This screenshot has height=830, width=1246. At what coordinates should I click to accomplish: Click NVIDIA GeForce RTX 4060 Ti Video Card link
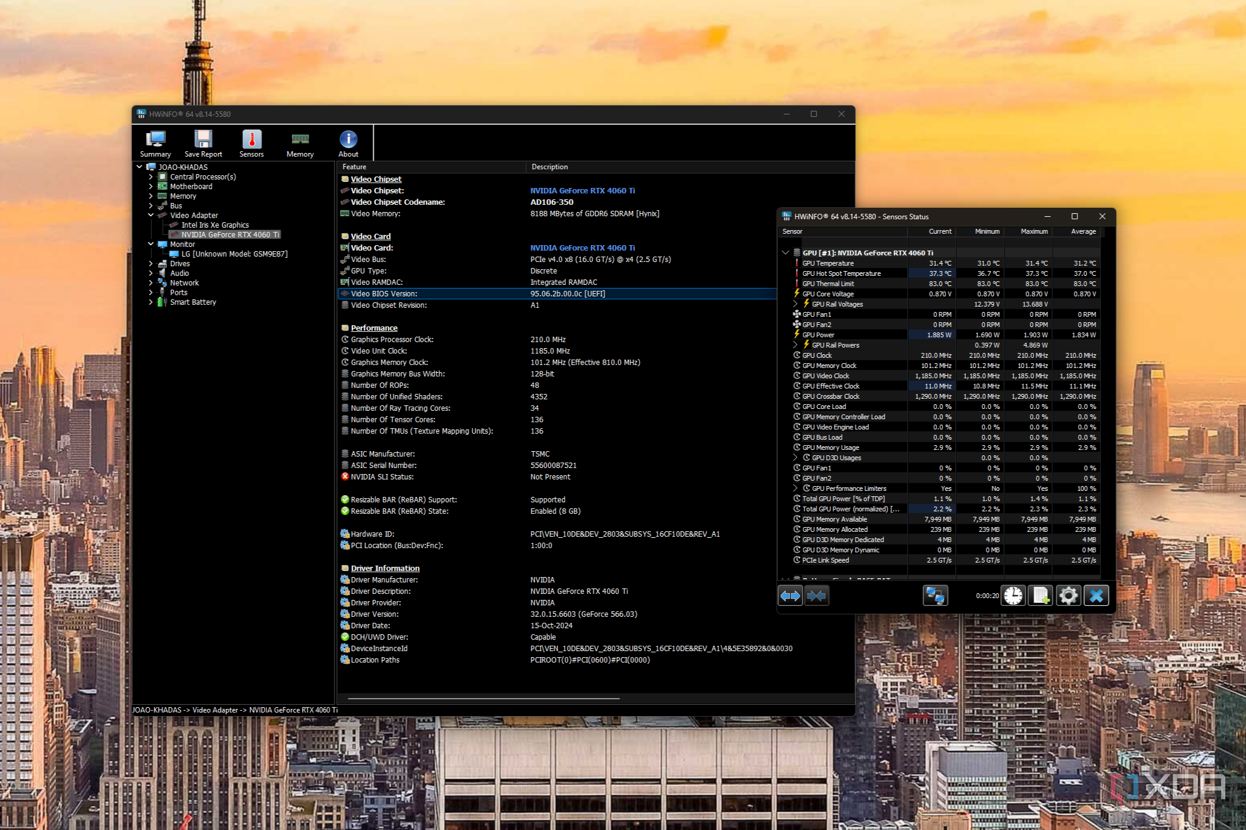pos(583,248)
